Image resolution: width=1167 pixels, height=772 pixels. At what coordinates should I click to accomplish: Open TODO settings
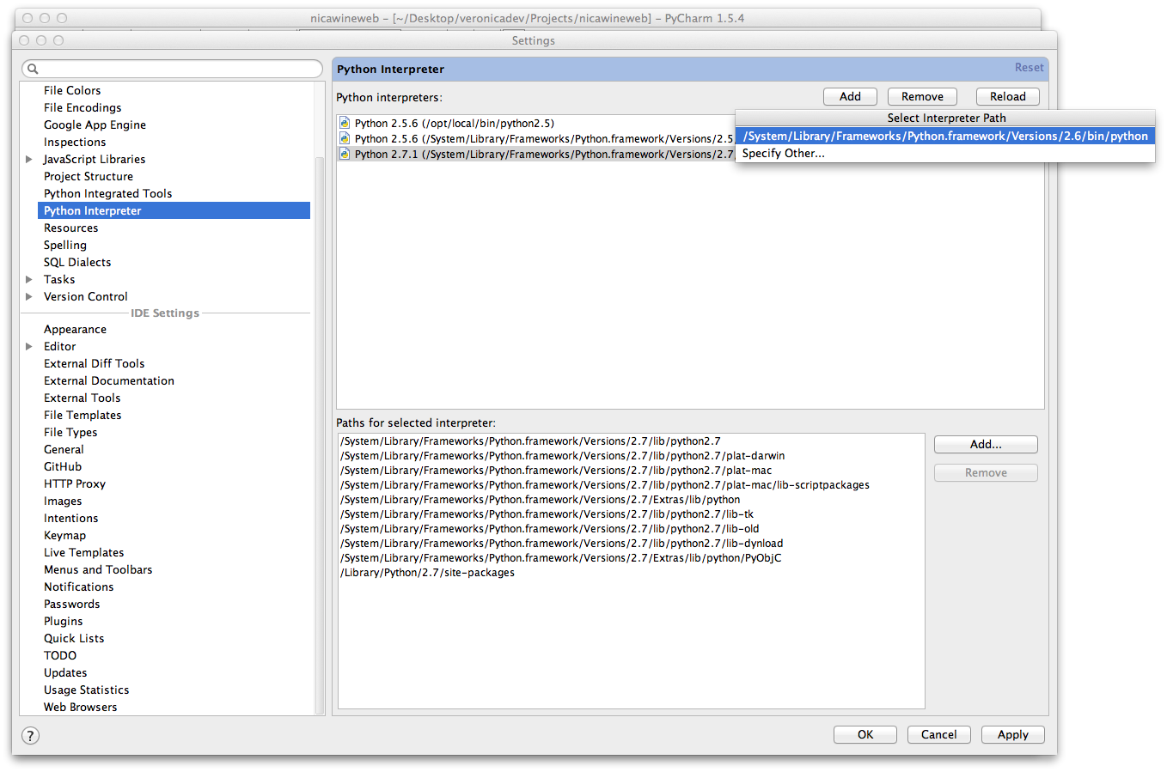coord(60,655)
